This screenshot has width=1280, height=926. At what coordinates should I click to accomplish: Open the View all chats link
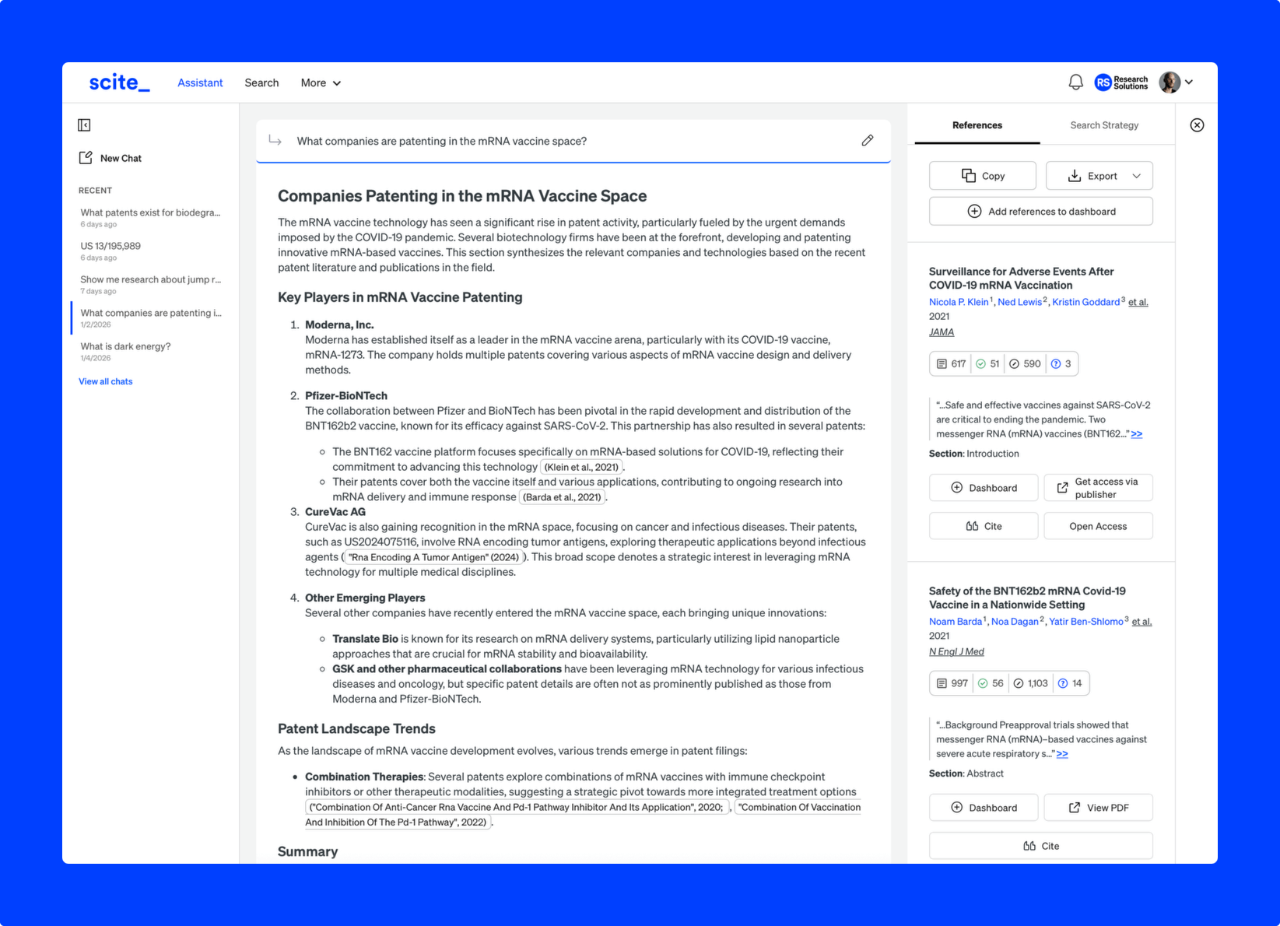(106, 381)
